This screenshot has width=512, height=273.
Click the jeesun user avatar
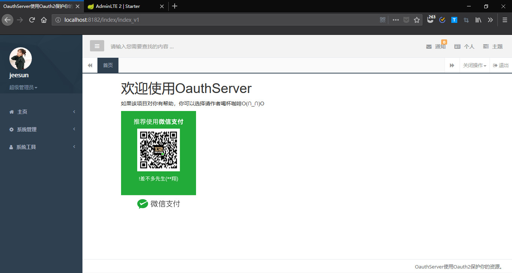click(x=21, y=58)
